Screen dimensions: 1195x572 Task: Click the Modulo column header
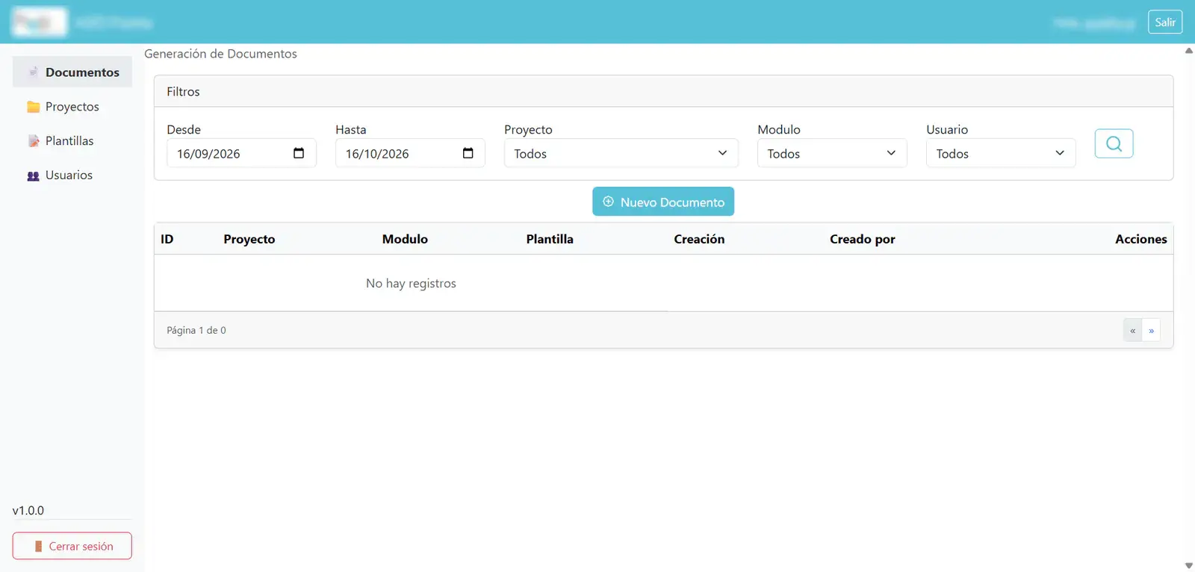coord(405,239)
